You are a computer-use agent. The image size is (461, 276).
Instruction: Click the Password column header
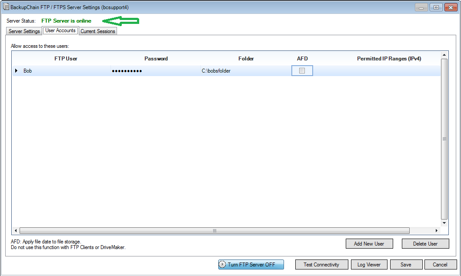coord(156,59)
